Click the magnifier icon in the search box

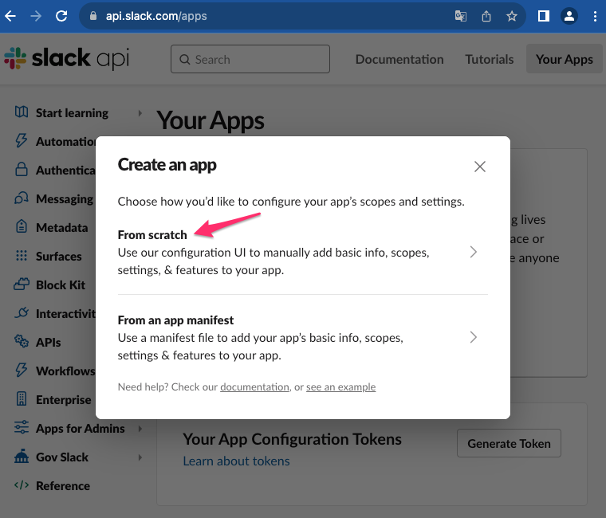(x=185, y=60)
